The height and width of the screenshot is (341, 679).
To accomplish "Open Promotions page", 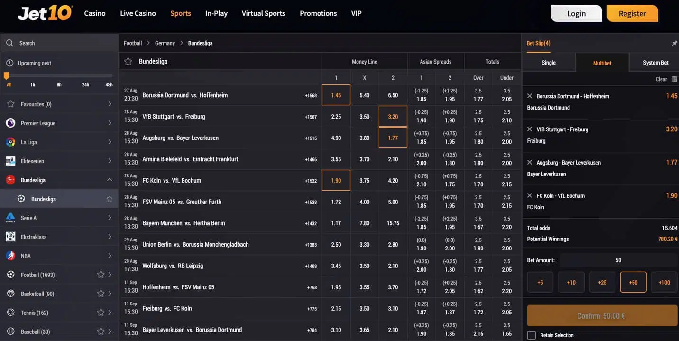I will (x=318, y=13).
